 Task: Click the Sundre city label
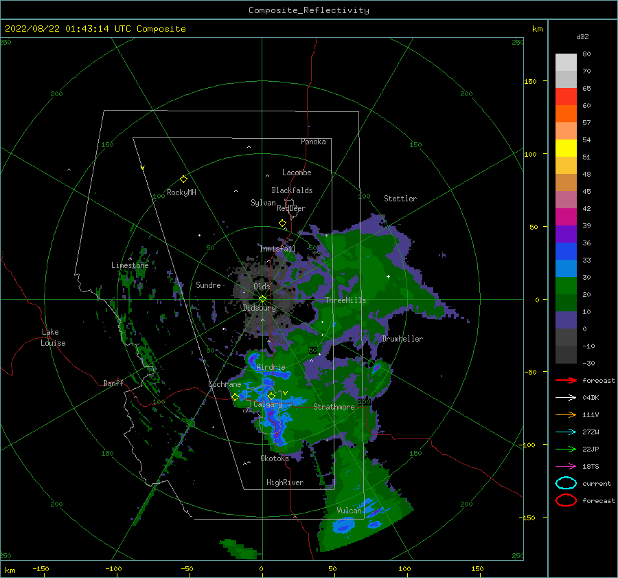(x=208, y=285)
